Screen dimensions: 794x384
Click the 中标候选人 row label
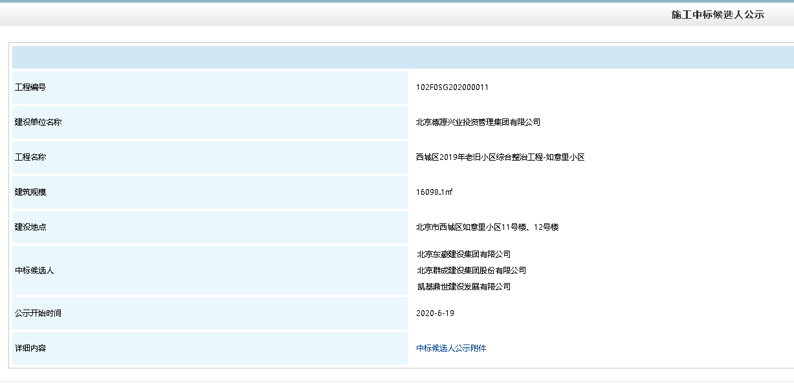(x=34, y=271)
